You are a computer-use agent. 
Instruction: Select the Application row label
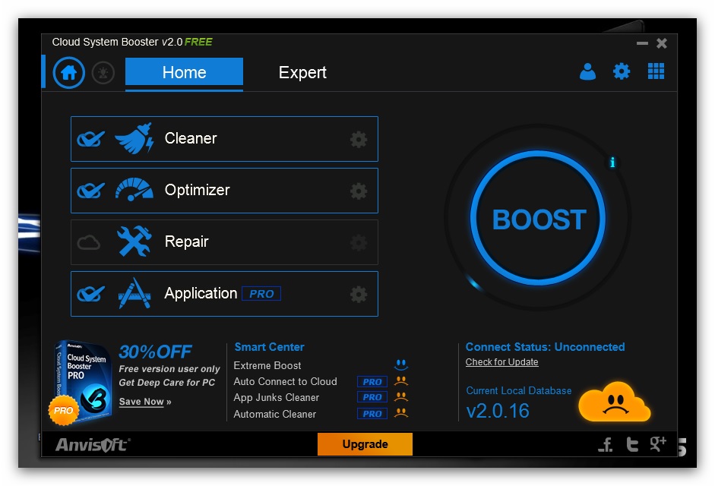point(201,293)
